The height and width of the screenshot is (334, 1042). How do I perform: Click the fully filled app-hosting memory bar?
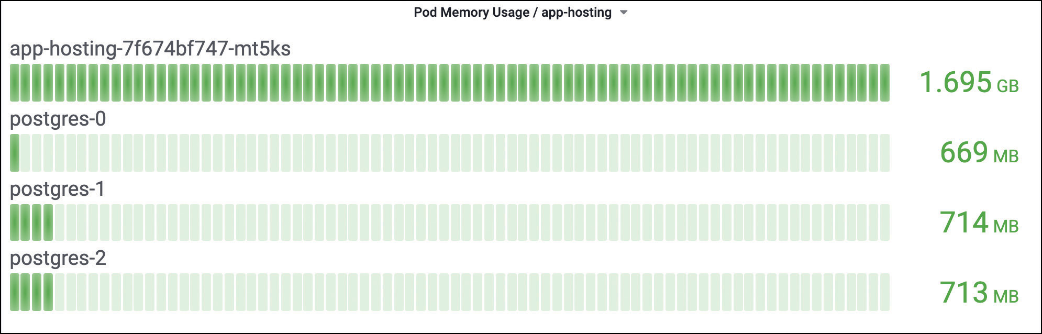click(449, 83)
